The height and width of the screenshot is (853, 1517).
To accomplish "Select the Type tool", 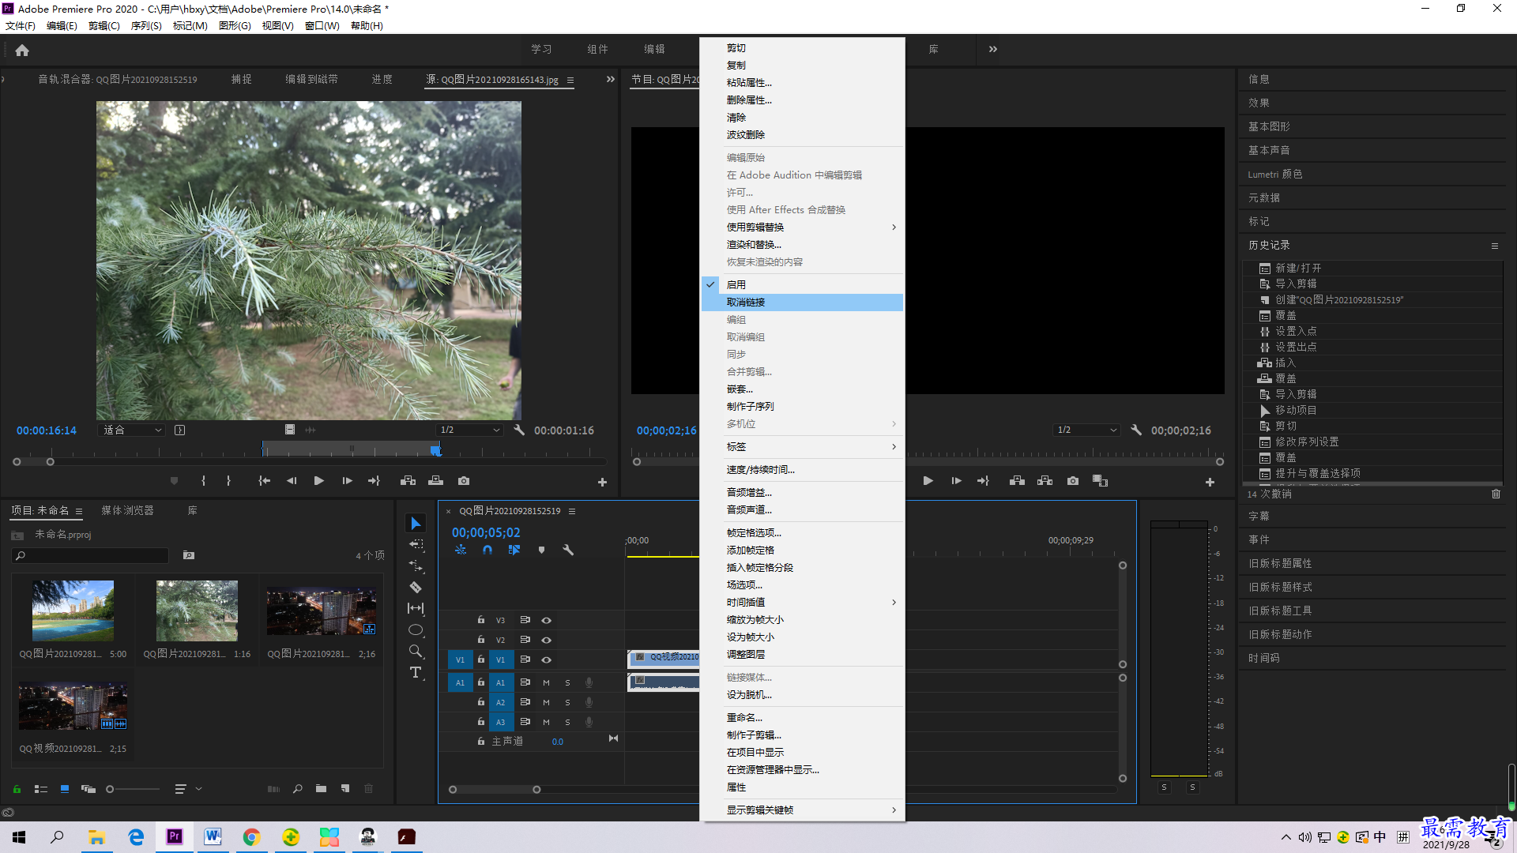I will point(416,672).
